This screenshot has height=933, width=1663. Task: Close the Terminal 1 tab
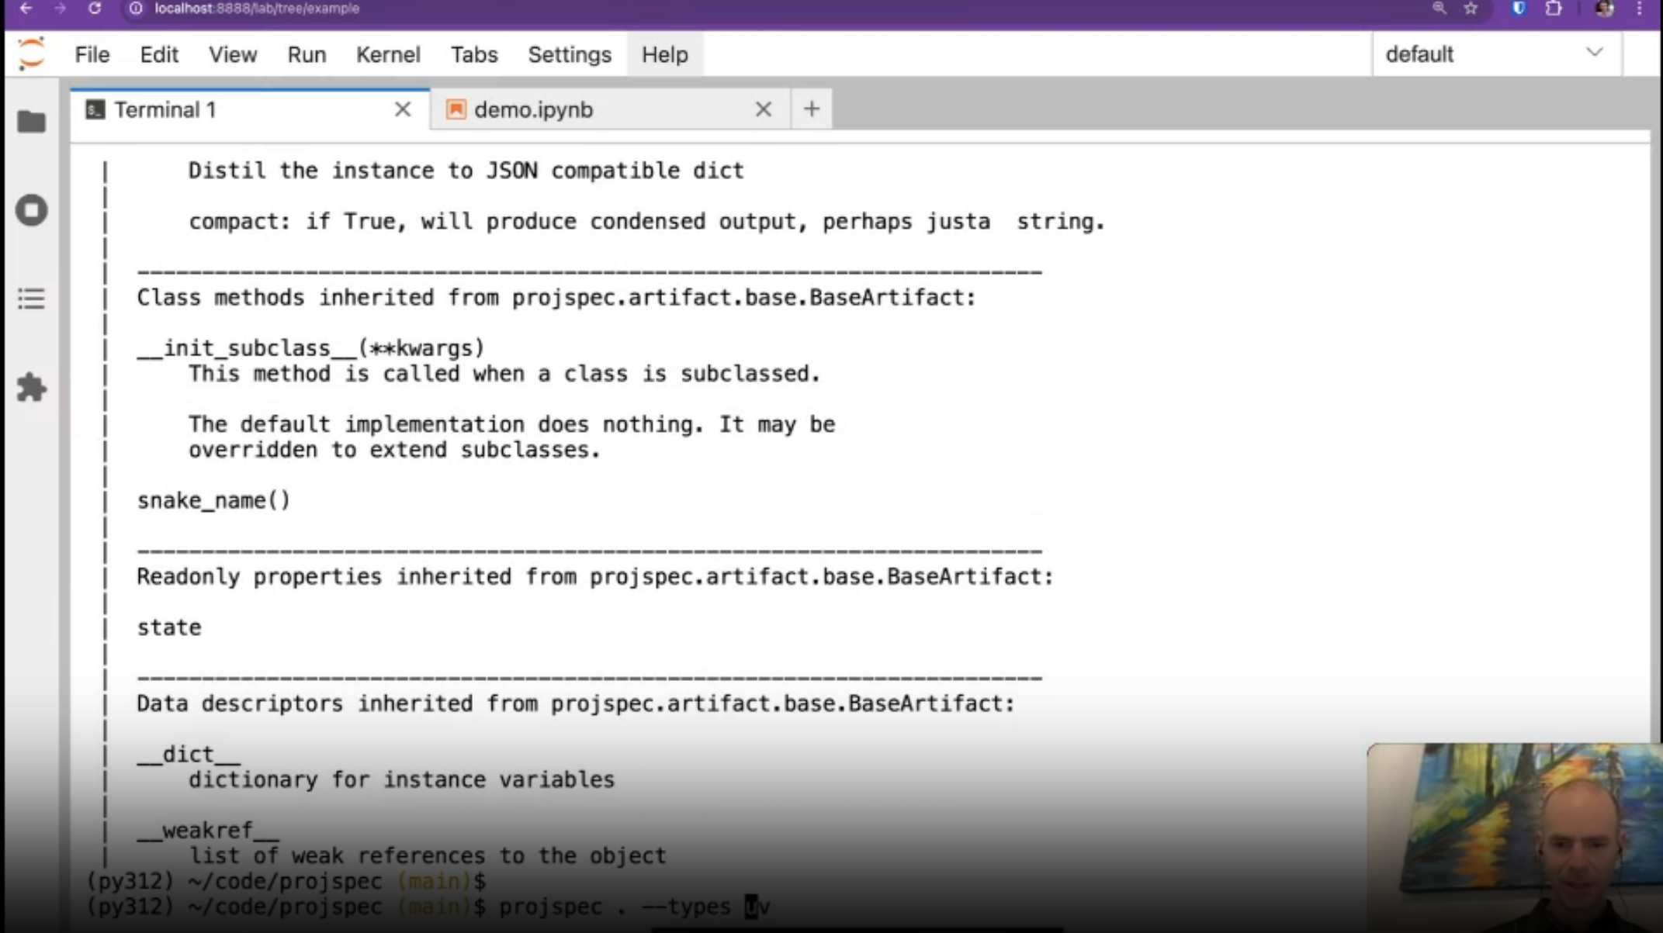point(402,110)
